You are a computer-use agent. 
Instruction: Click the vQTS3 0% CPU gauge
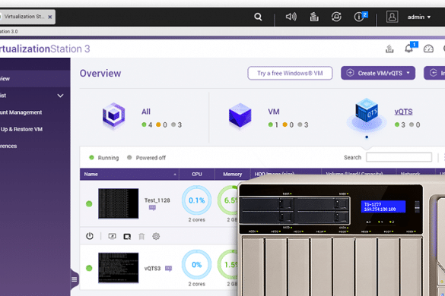(196, 265)
